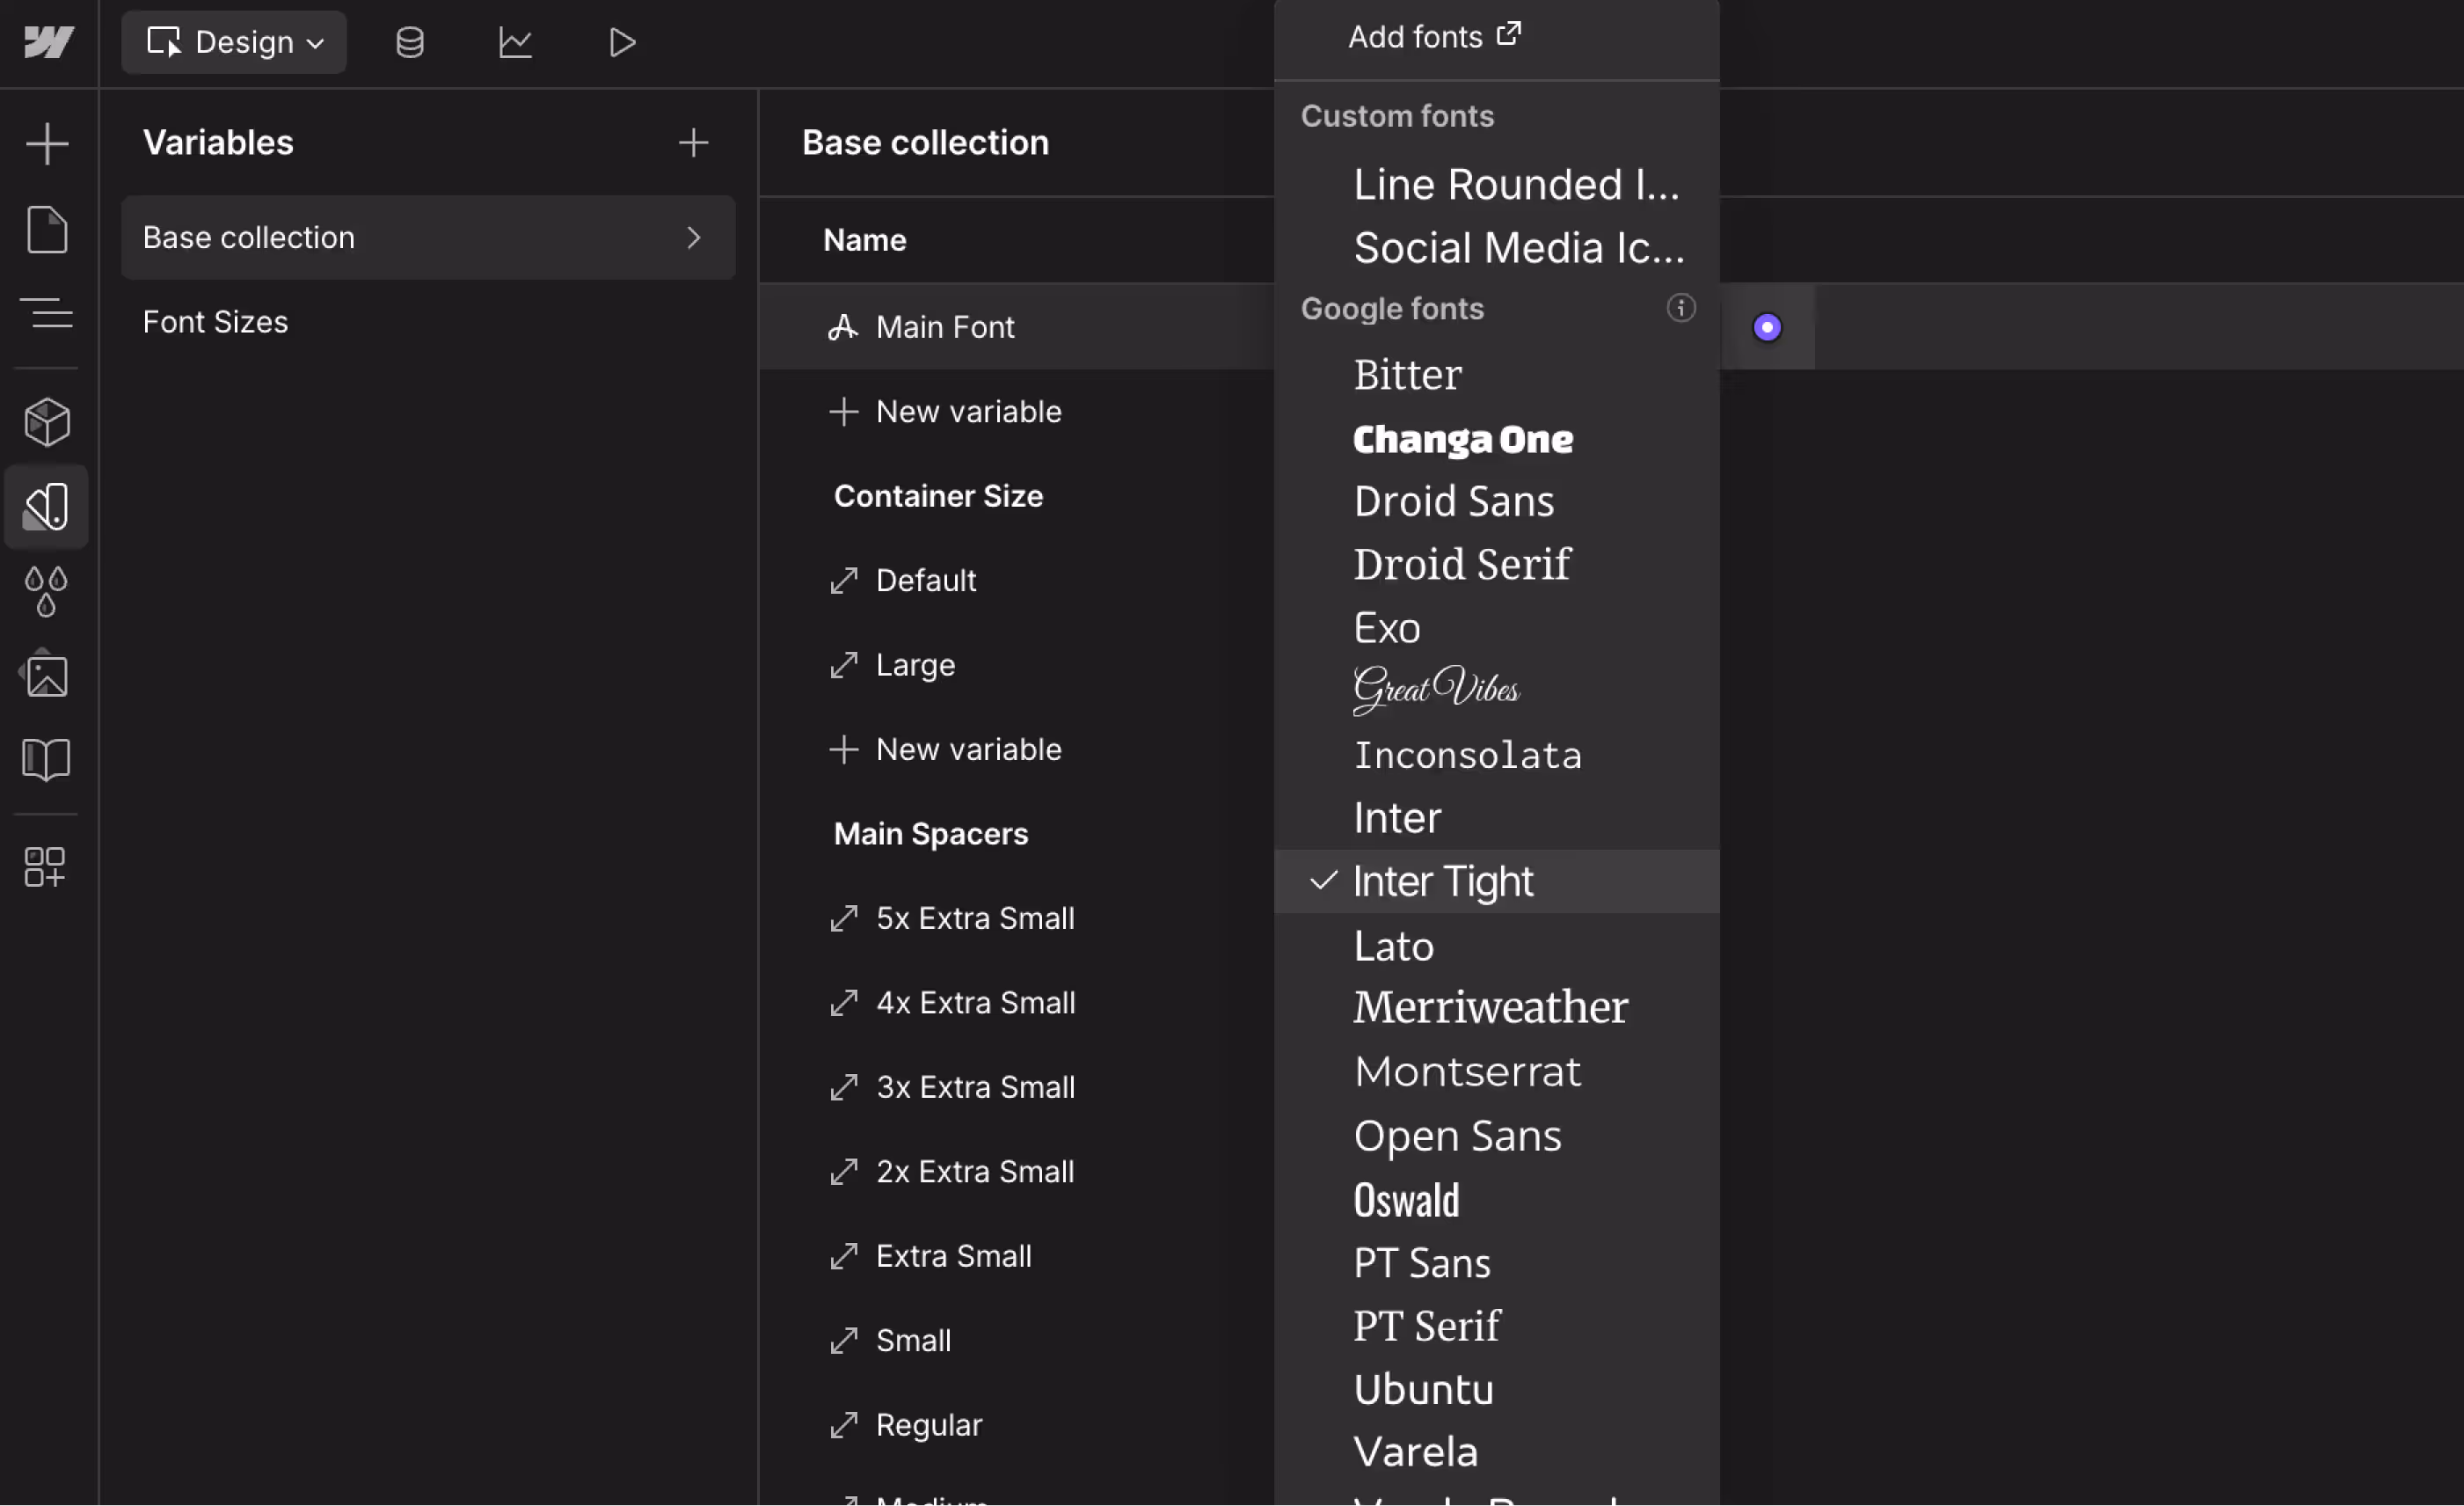Open the Add elements panel
Viewport: 2464px width, 1506px height.
tap(47, 144)
